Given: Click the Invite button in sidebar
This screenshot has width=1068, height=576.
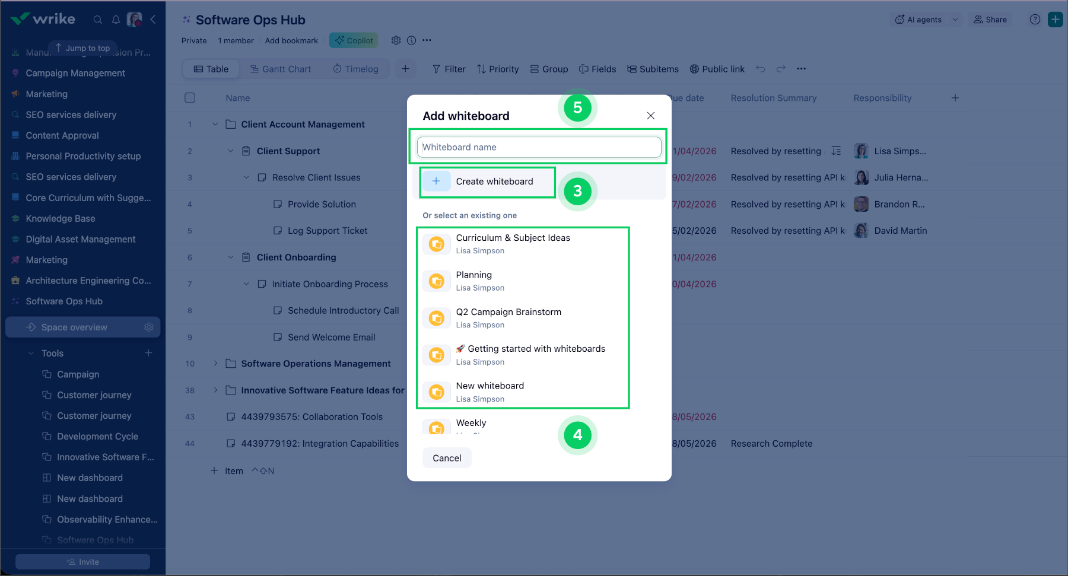Looking at the screenshot, I should coord(82,562).
